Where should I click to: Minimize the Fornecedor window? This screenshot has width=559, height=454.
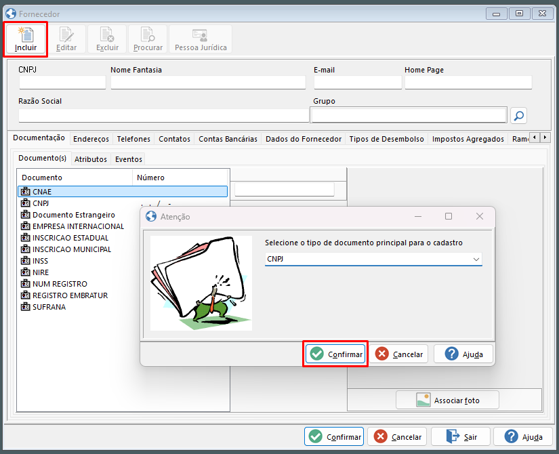click(496, 14)
